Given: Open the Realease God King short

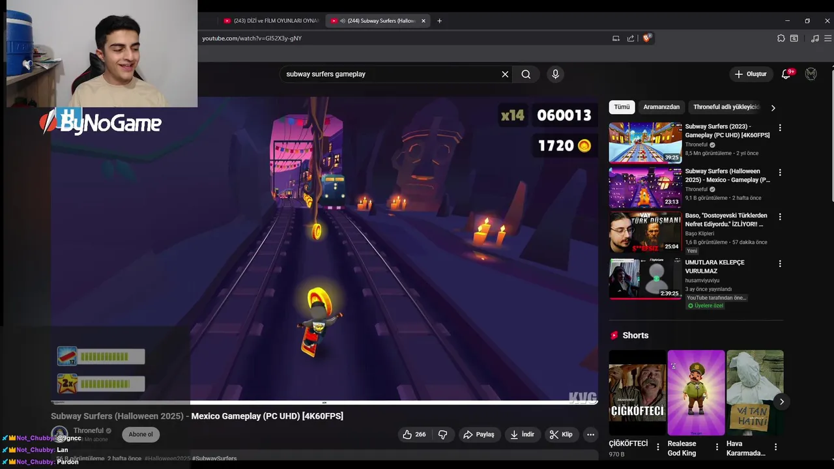Looking at the screenshot, I should coord(696,393).
